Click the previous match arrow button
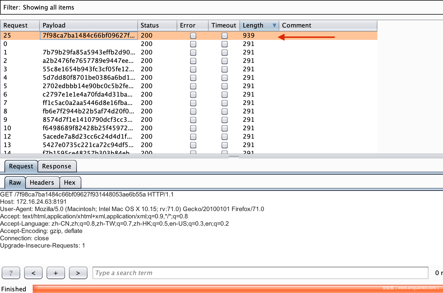443x293 pixels. (33, 273)
